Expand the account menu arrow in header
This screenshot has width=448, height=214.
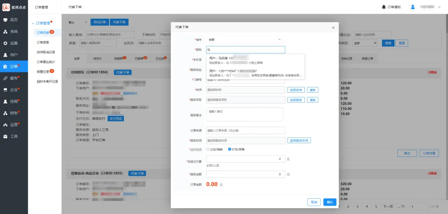click(x=439, y=7)
